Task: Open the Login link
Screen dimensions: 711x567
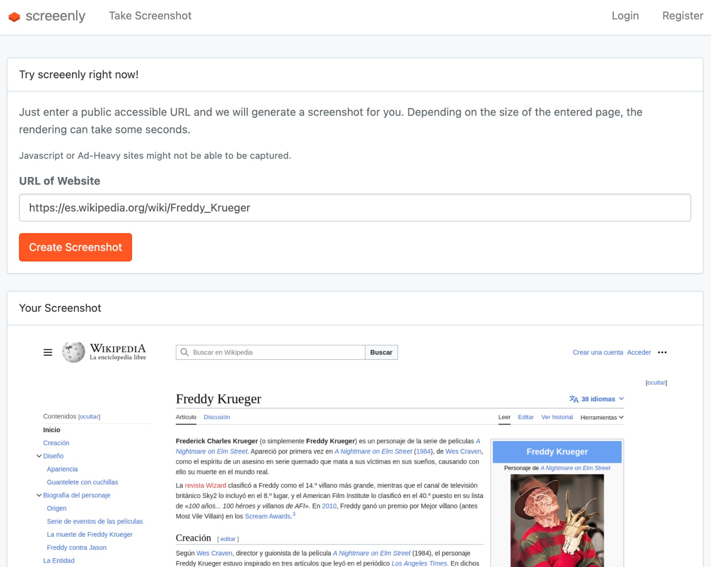Action: tap(625, 16)
